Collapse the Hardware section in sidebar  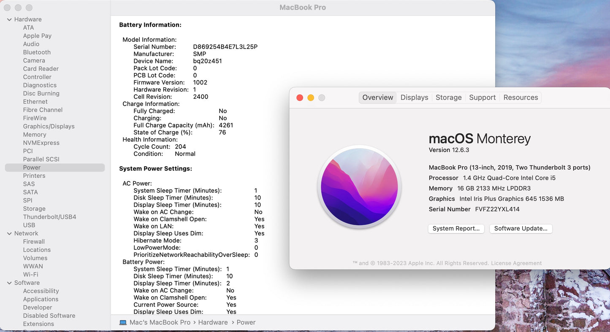coord(9,19)
